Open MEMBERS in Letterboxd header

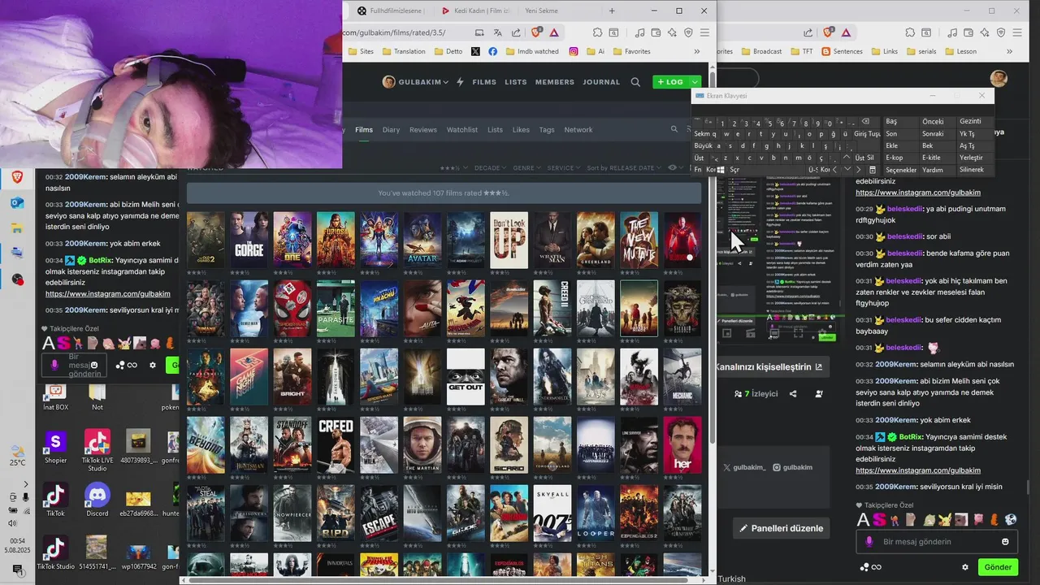(554, 82)
